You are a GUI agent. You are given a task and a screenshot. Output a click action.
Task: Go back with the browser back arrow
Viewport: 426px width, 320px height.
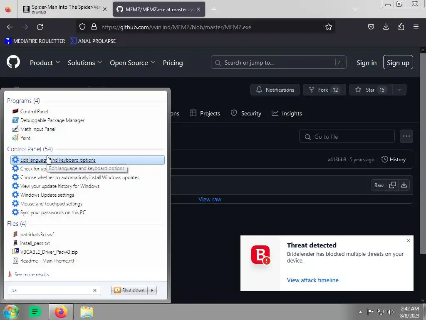pyautogui.click(x=10, y=27)
